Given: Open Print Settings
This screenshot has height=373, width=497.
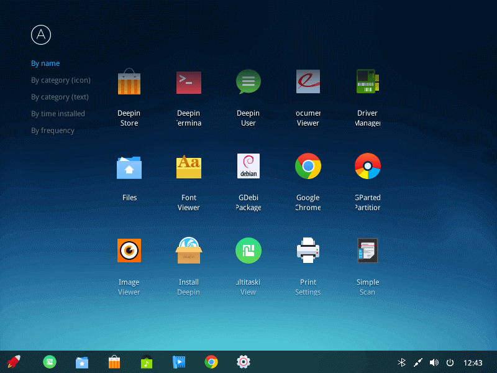Looking at the screenshot, I should click(308, 251).
